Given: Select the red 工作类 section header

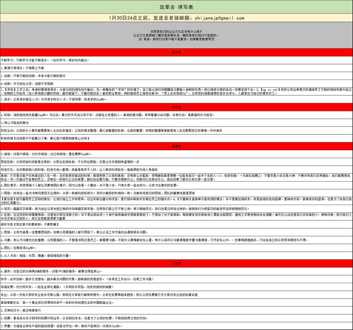Looking at the screenshot, I should tap(176, 263).
